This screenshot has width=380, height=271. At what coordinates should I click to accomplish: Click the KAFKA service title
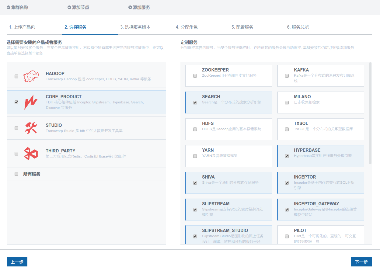tap(302, 70)
